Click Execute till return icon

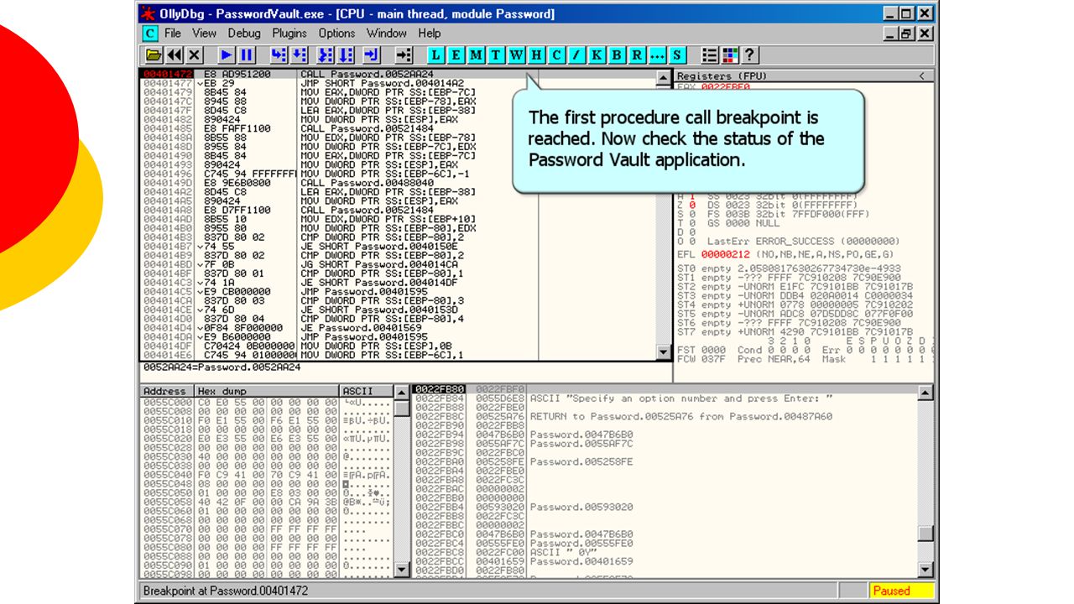[372, 55]
